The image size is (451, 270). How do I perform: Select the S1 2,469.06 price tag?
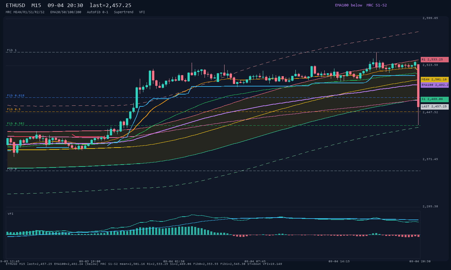(x=435, y=99)
